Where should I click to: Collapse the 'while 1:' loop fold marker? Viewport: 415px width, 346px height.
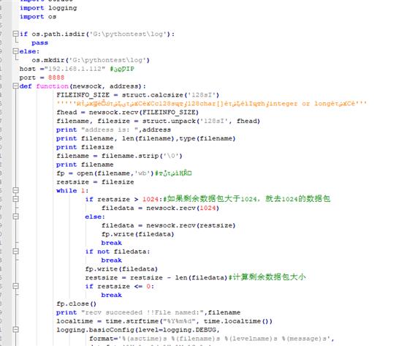pos(15,190)
